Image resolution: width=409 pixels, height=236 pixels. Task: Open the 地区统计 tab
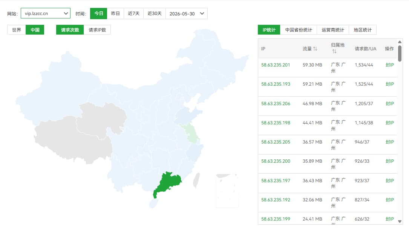(363, 30)
